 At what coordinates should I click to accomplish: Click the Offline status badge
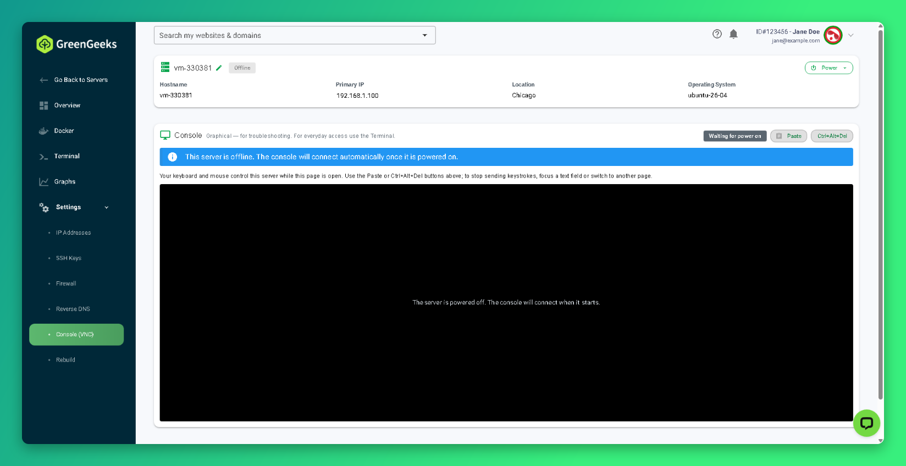[242, 68]
